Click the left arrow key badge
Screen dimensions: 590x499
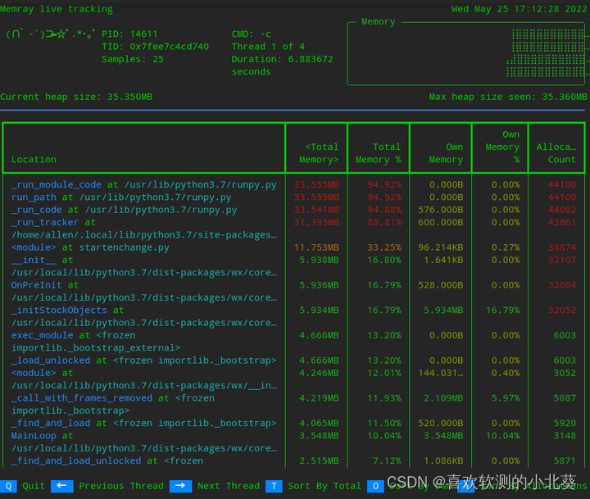coord(61,486)
